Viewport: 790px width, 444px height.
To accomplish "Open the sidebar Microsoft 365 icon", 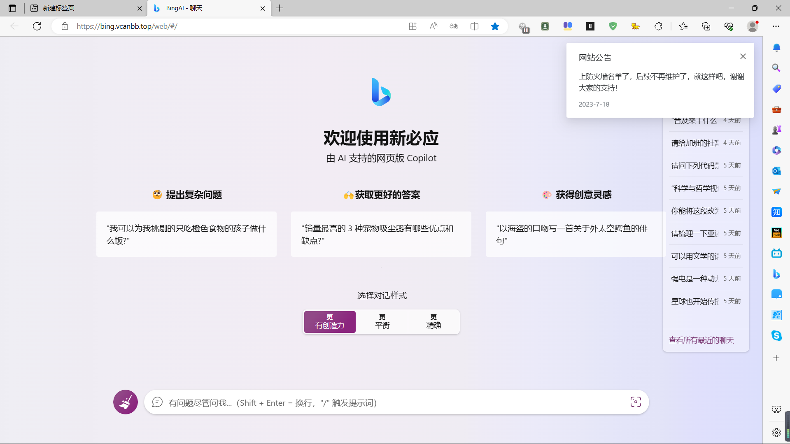I will click(776, 150).
